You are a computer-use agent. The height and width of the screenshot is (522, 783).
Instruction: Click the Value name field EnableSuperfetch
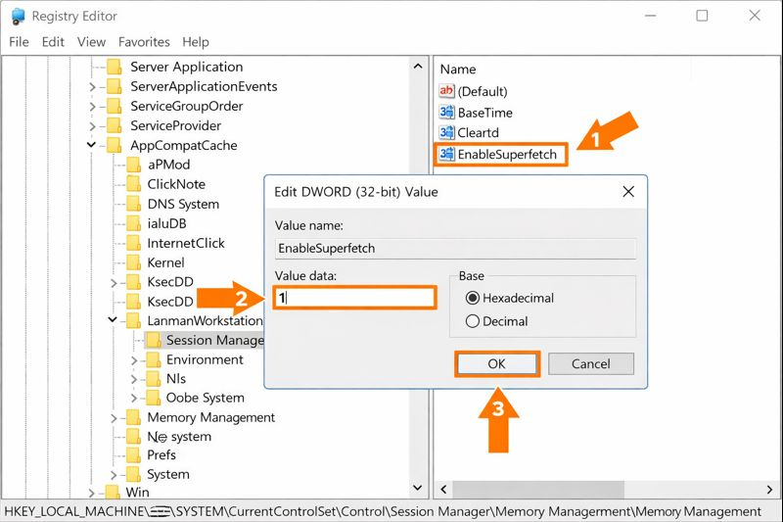455,248
